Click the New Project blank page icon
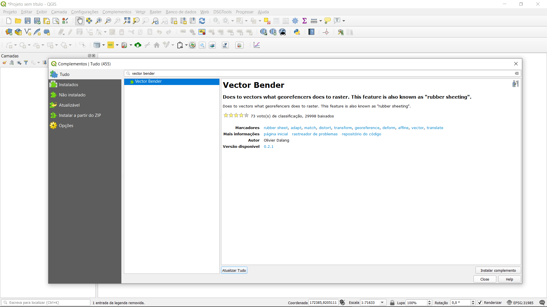Screen dimensions: 547x307 (x=9, y=21)
